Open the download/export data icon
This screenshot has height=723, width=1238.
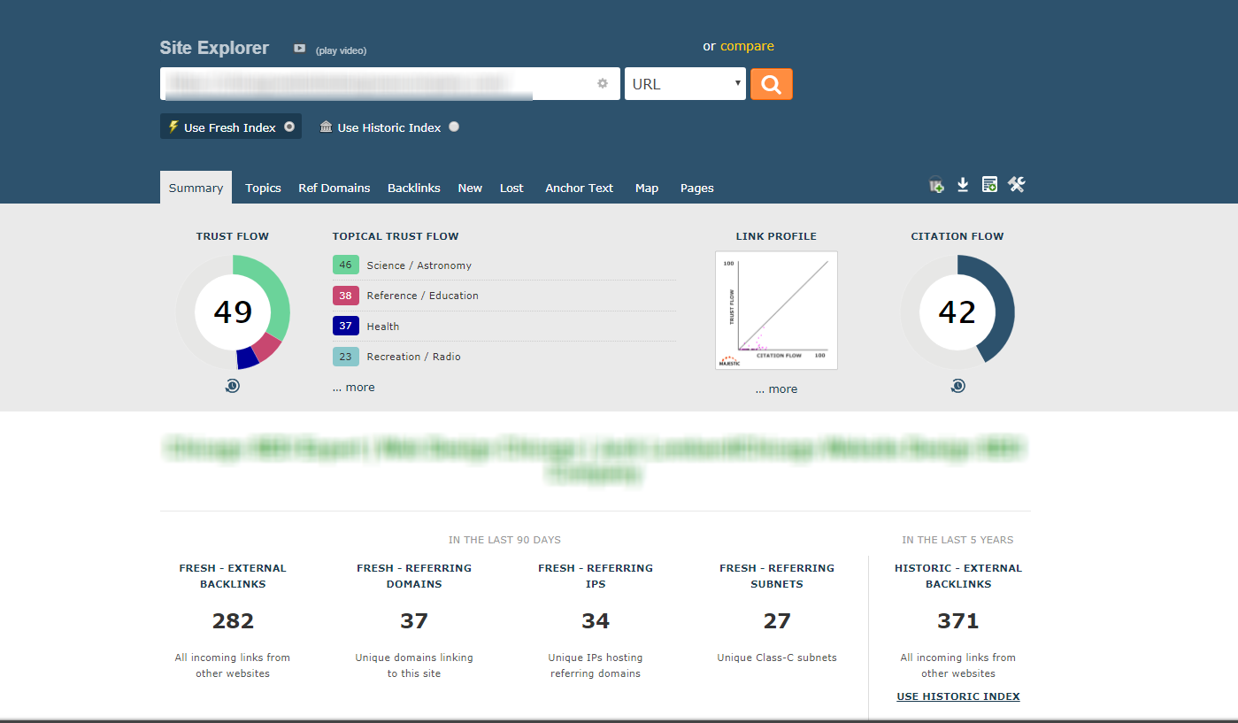962,185
